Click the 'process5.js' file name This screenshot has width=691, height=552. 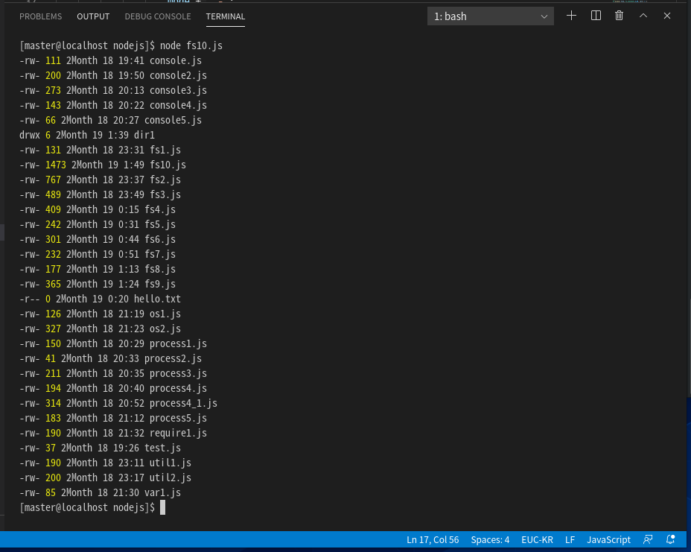tap(178, 419)
